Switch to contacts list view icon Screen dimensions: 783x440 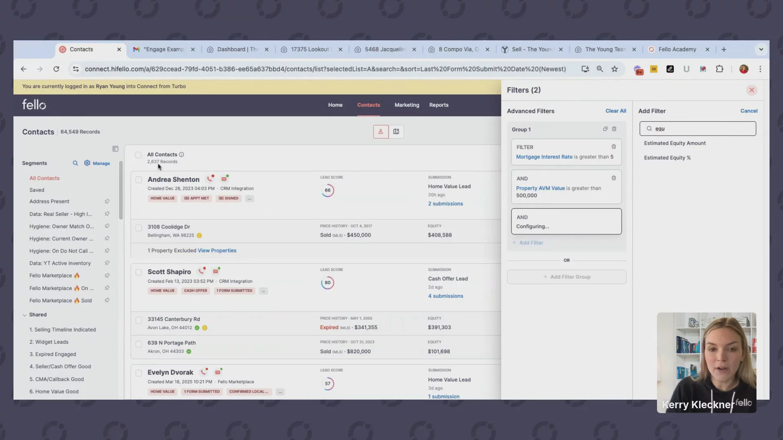[x=380, y=132]
